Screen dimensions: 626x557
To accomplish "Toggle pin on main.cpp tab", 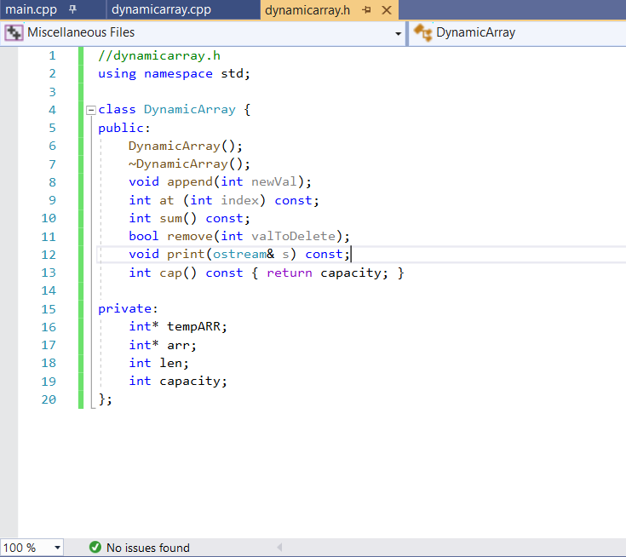I will [x=72, y=9].
